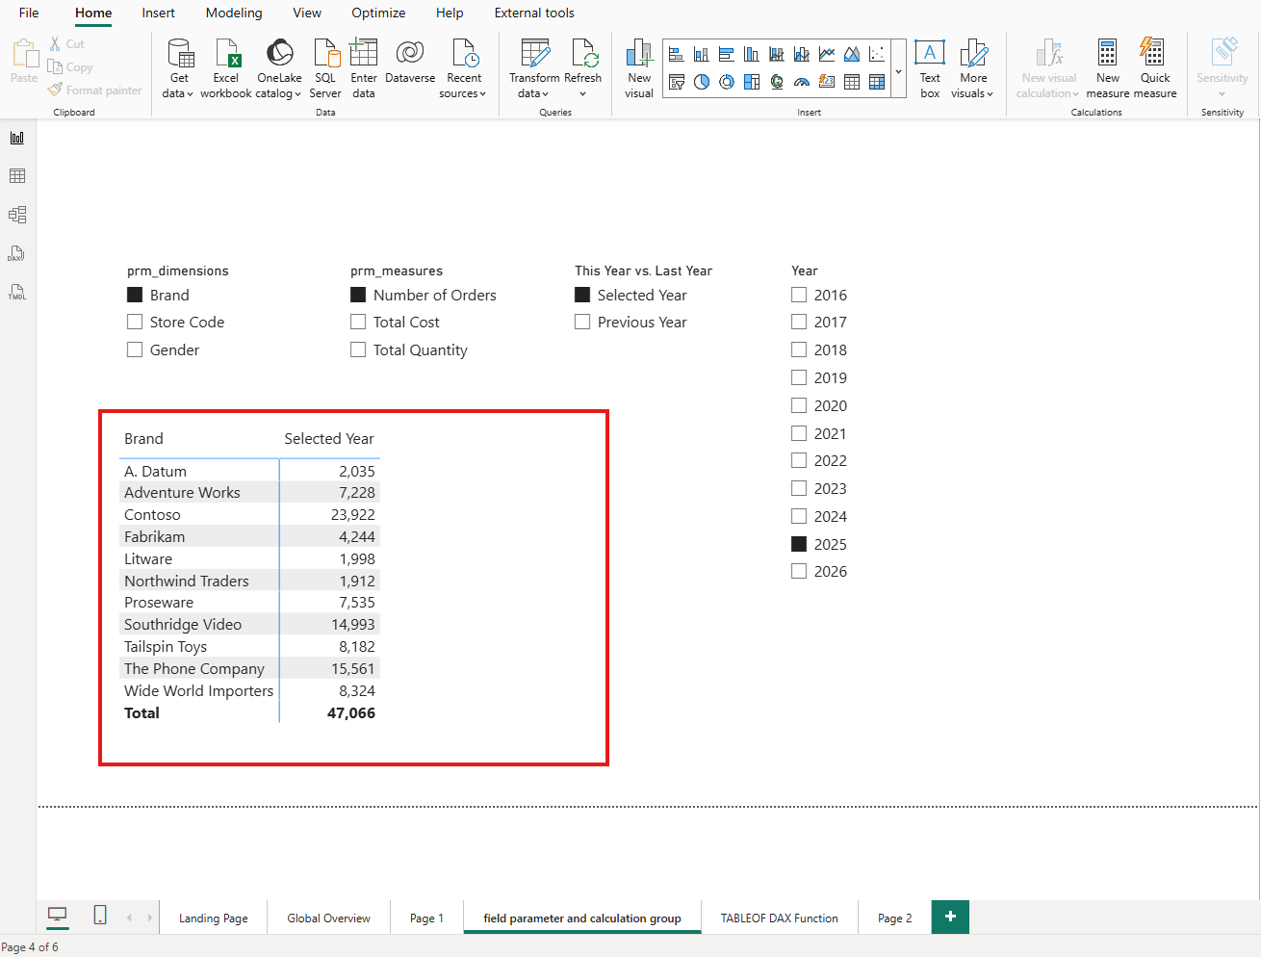Open Report view in left sidebar
Image resolution: width=1261 pixels, height=957 pixels.
pyautogui.click(x=17, y=138)
